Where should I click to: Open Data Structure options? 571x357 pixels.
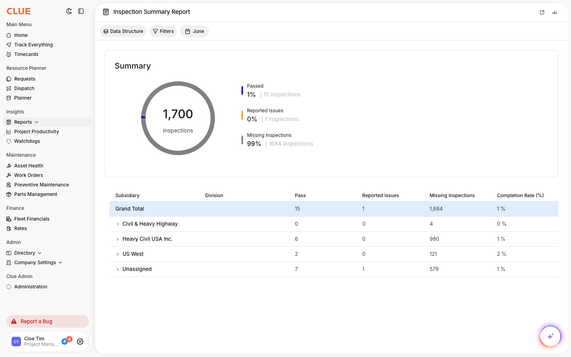[x=123, y=31]
